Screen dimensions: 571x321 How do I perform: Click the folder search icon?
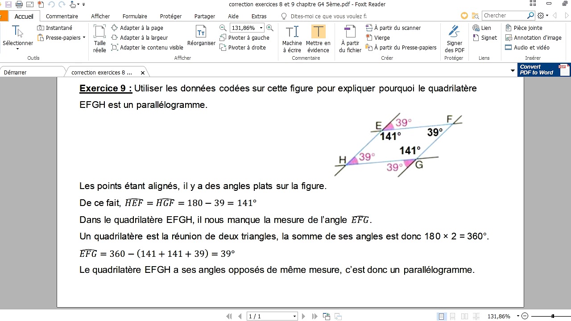tap(476, 16)
